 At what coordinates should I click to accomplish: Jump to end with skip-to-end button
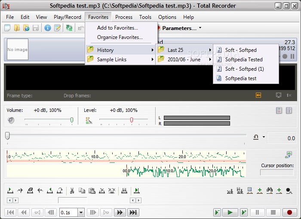(x=133, y=212)
